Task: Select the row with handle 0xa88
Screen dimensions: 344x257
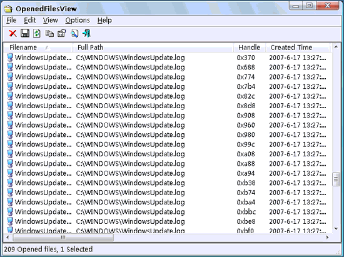Action: 168,164
